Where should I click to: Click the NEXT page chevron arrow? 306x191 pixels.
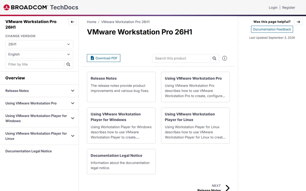coord(228,188)
